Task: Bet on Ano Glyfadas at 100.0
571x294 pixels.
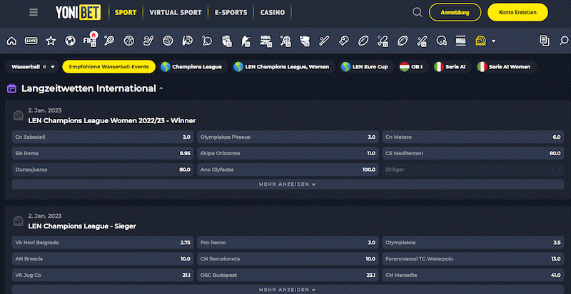Action: pos(288,169)
